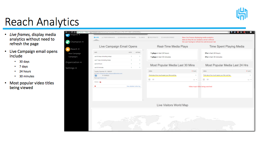Click the green Champion sidebar icon
Viewport: 261px width, 147px height.
[x=68, y=42]
